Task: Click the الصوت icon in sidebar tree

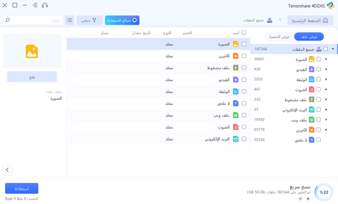Action: (x=312, y=89)
